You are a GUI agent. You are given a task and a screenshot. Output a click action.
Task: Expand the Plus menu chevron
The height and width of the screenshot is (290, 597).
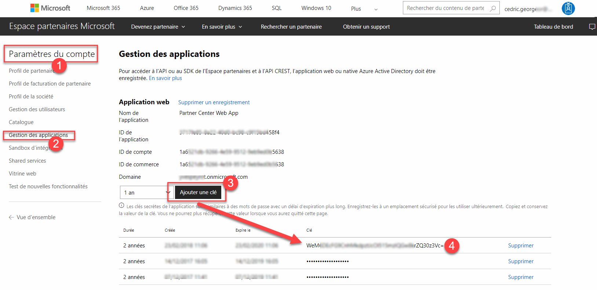point(376,9)
